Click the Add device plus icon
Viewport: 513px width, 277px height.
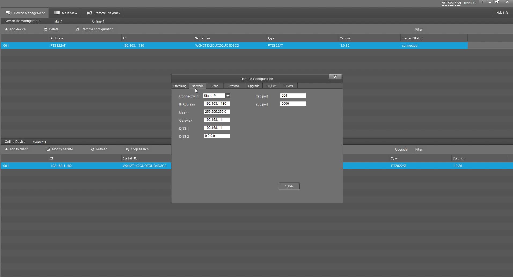point(6,29)
